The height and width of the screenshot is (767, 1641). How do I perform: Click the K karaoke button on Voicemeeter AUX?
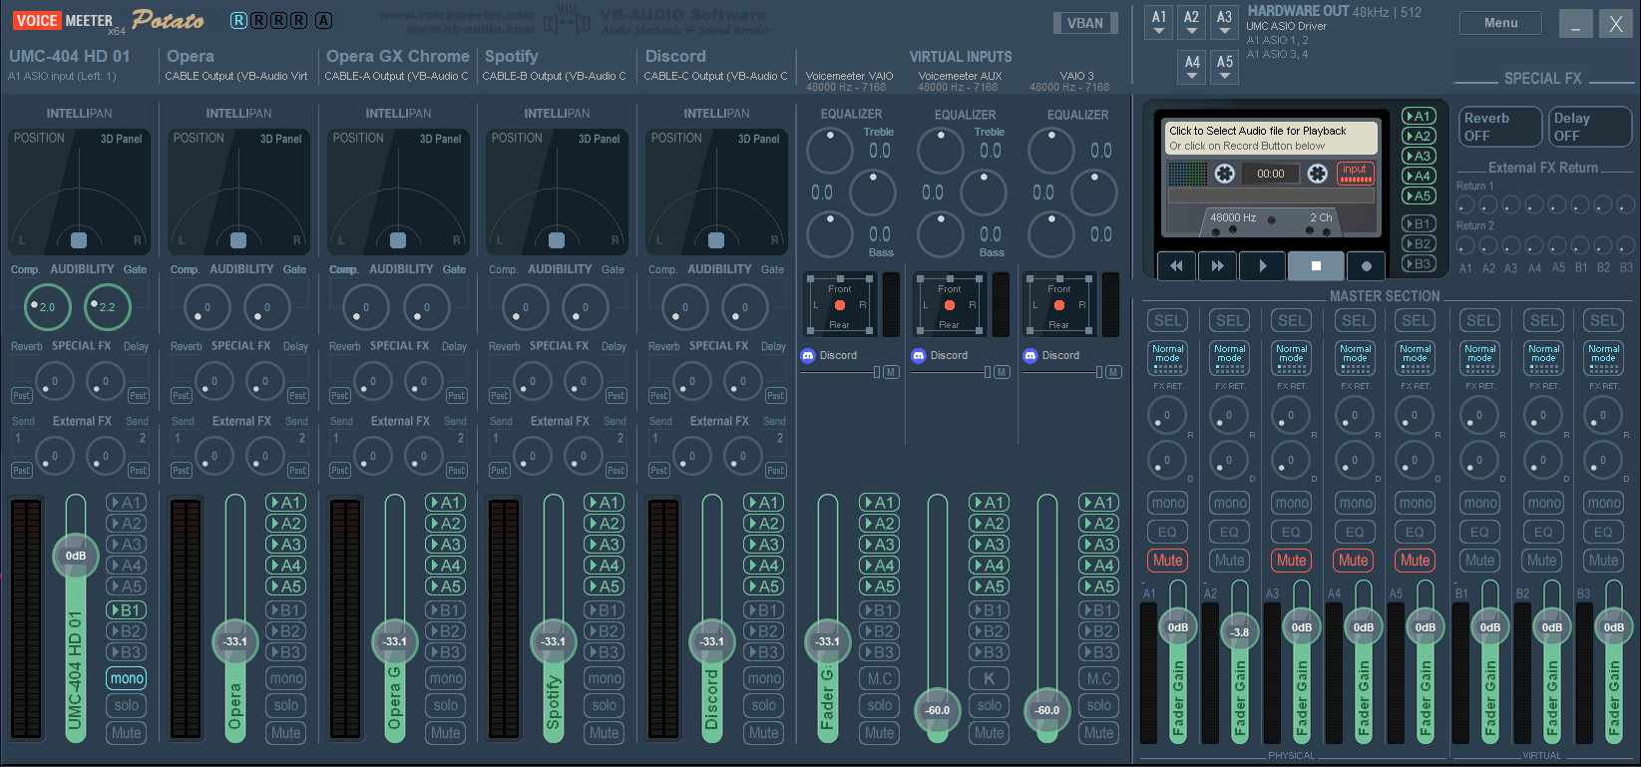(989, 678)
